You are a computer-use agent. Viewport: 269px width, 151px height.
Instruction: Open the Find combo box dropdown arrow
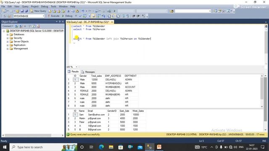click(210, 11)
